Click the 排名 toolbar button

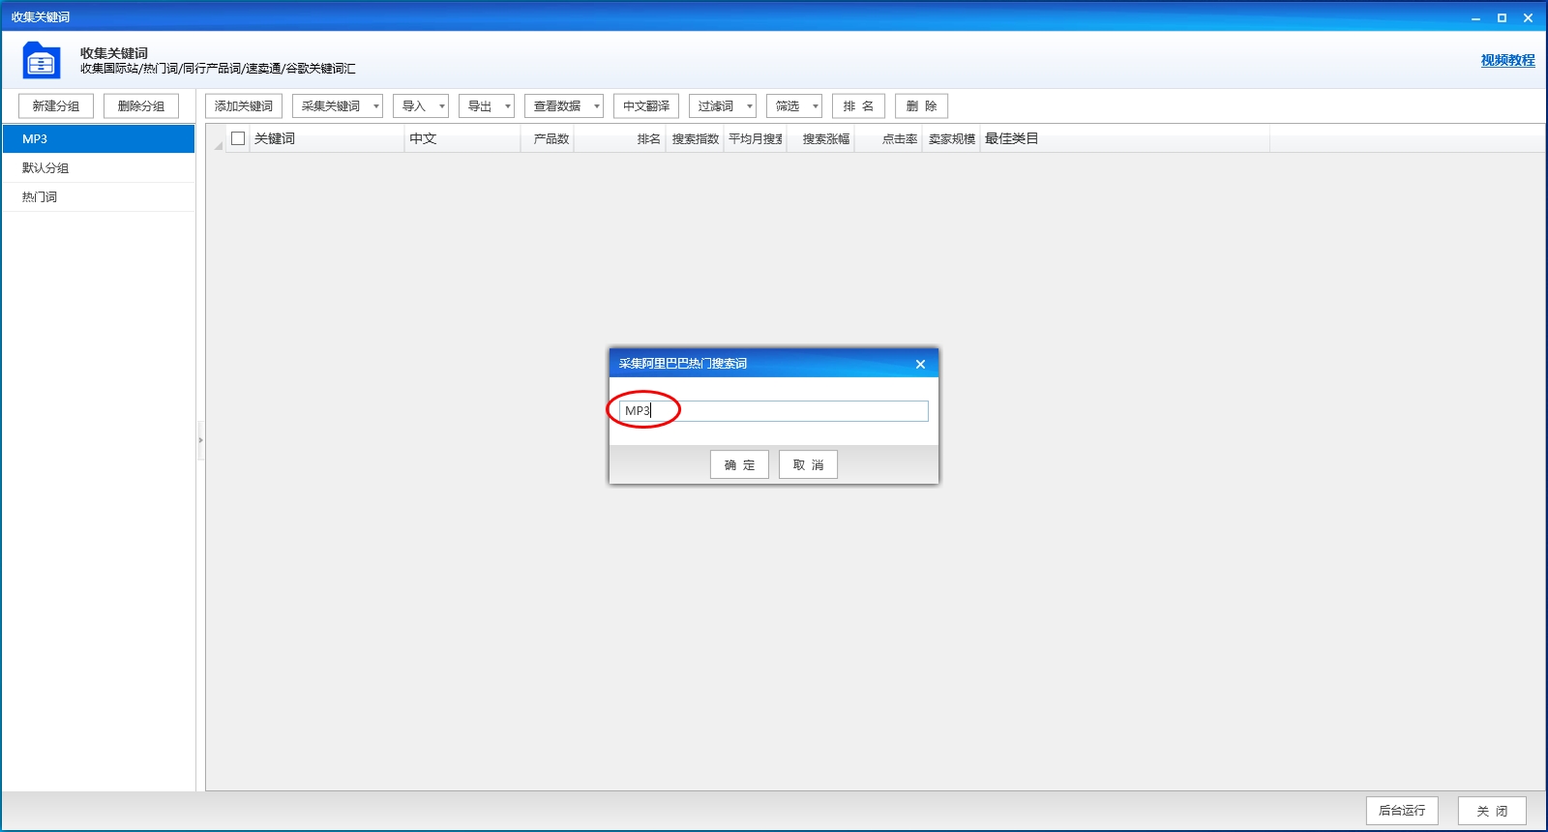click(858, 106)
